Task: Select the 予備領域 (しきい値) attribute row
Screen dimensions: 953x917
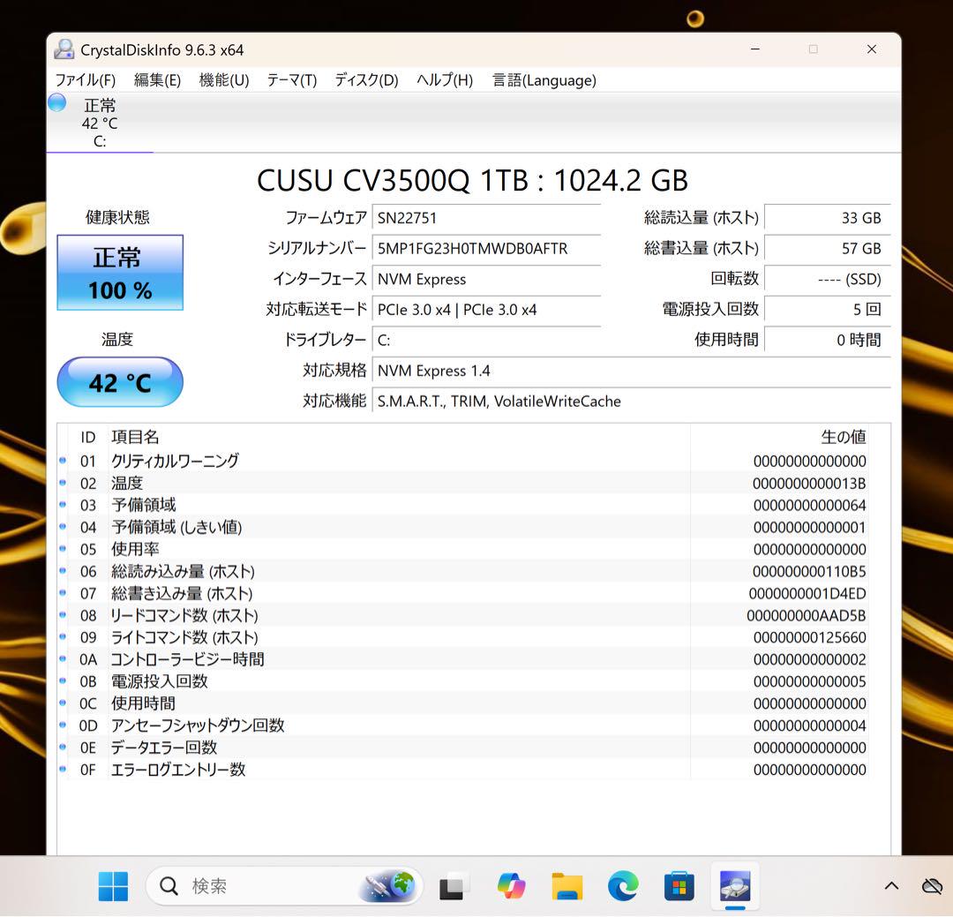Action: [x=463, y=527]
